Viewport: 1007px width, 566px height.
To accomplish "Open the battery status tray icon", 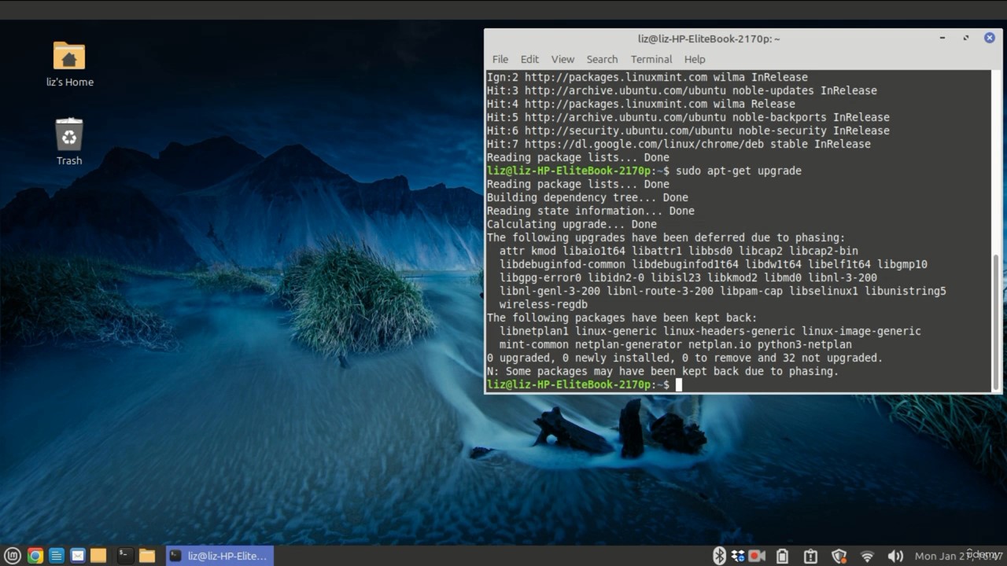I will [x=782, y=556].
